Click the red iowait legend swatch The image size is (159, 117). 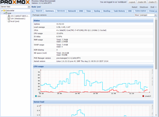pos(143,96)
